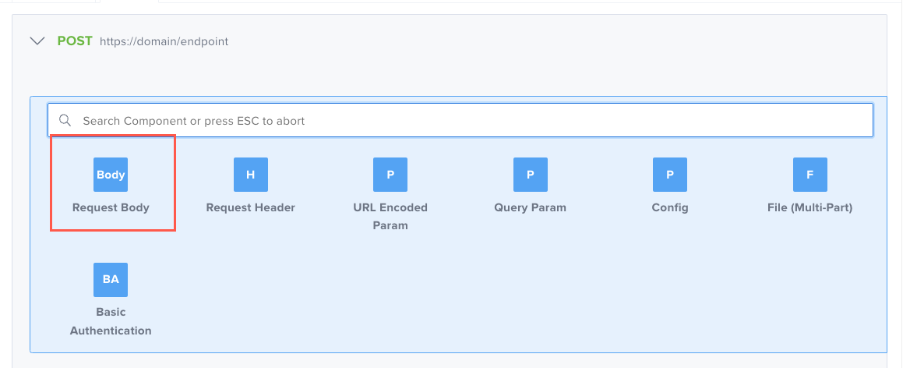Pick the Query Param P icon
Viewport: 910px width, 368px height.
click(530, 175)
